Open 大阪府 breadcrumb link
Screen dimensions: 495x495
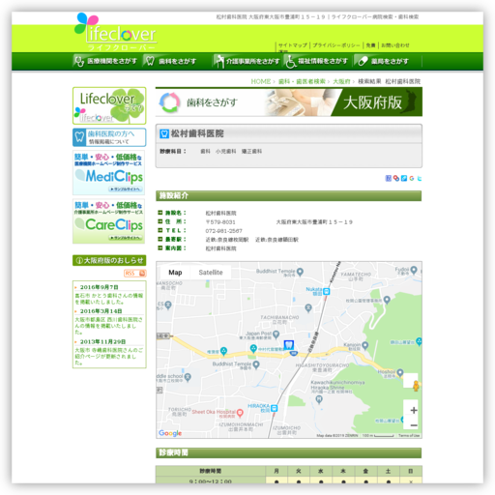click(341, 81)
